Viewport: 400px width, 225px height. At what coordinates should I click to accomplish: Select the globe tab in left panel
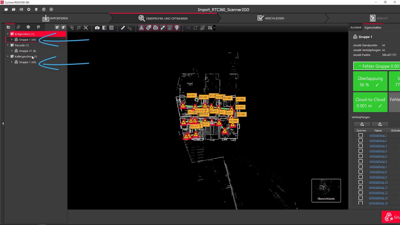coord(28,27)
